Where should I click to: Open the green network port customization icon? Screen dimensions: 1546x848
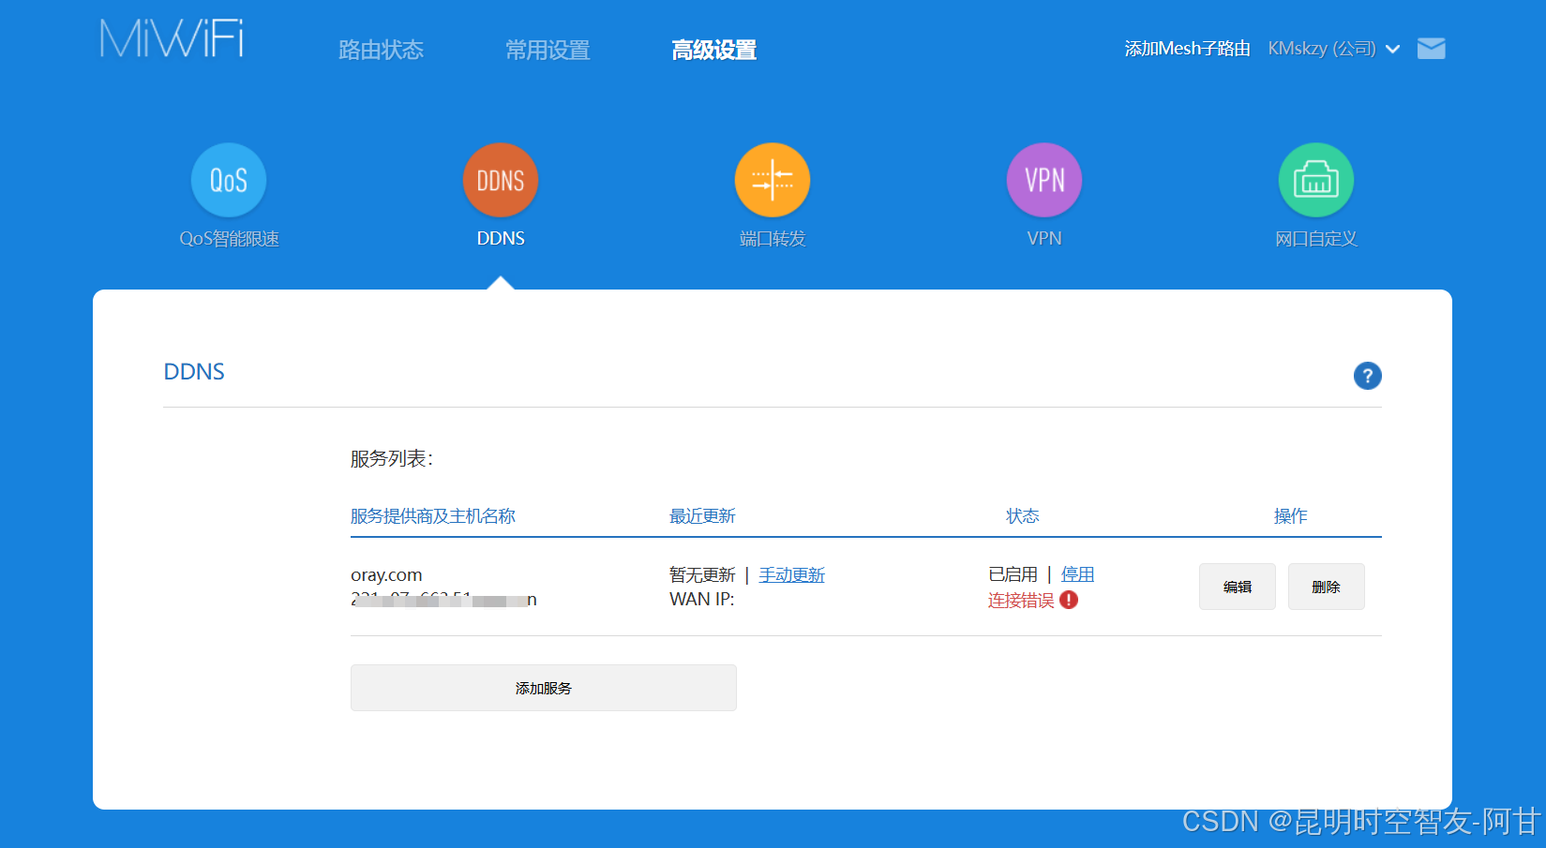1316,180
